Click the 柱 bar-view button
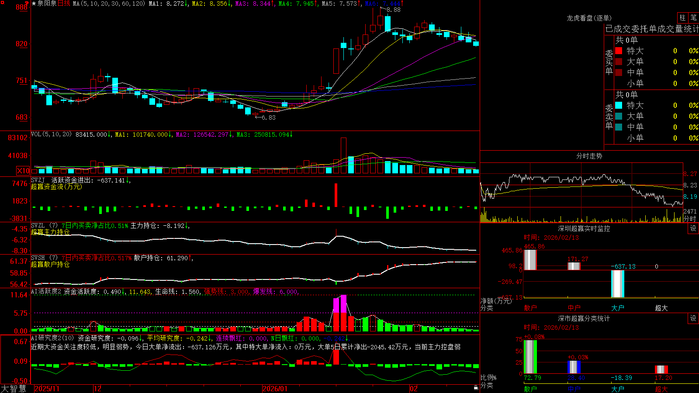 (x=682, y=17)
